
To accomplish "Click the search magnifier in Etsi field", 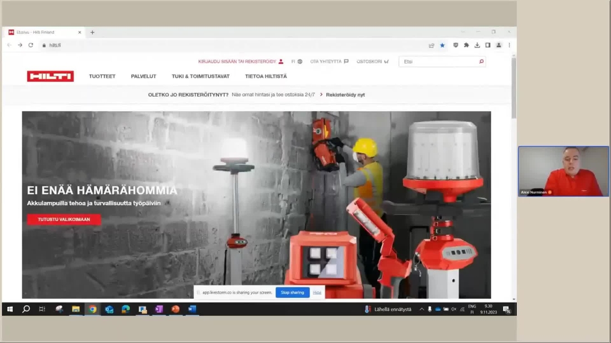I will tap(481, 62).
